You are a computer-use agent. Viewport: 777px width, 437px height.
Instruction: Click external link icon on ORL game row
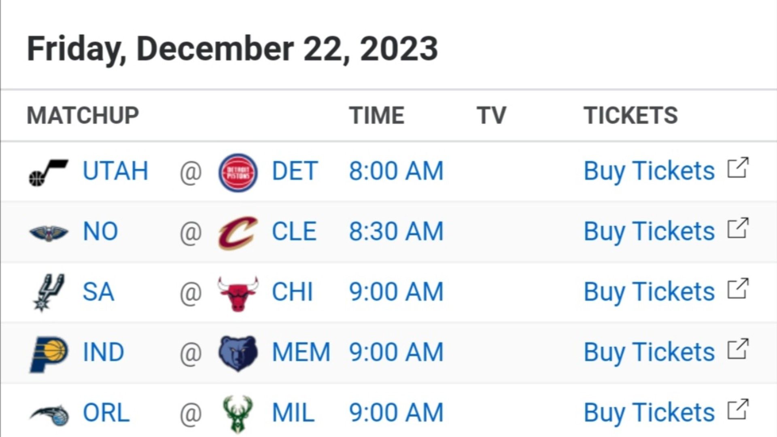pos(738,409)
